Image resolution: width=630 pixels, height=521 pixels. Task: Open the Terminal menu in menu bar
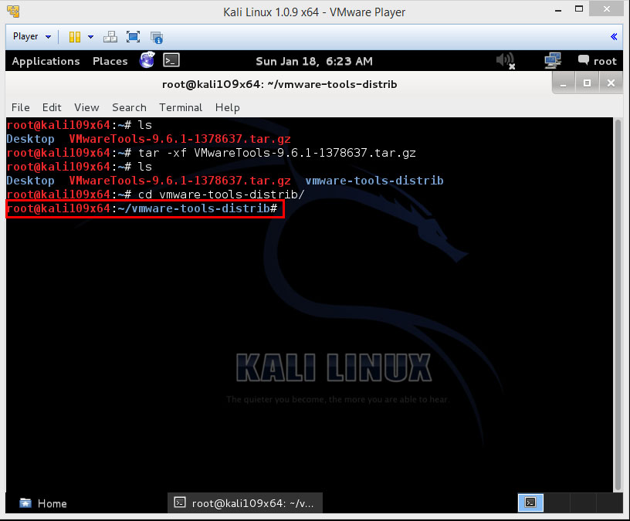click(x=181, y=107)
